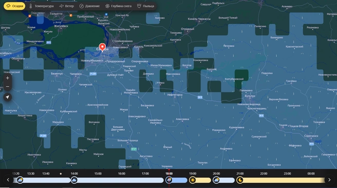The image size is (337, 188).
Task: Select the 20:00 partly cloudy icon
Action: [x=216, y=180]
